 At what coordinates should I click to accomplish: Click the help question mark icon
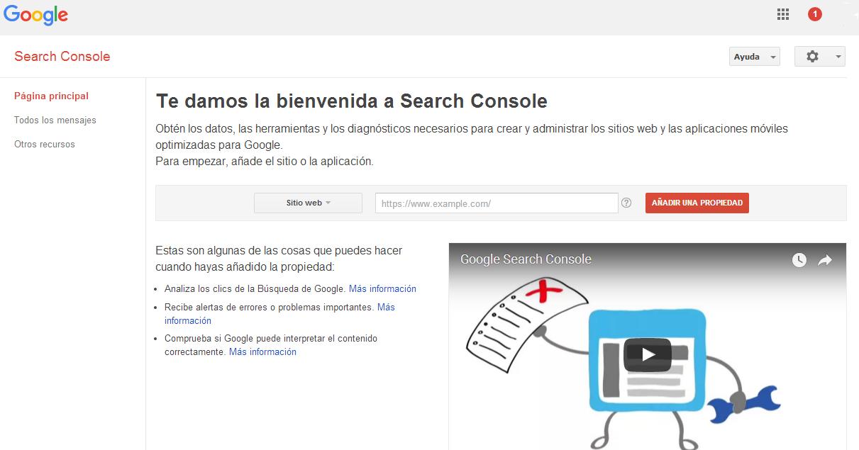click(x=626, y=203)
